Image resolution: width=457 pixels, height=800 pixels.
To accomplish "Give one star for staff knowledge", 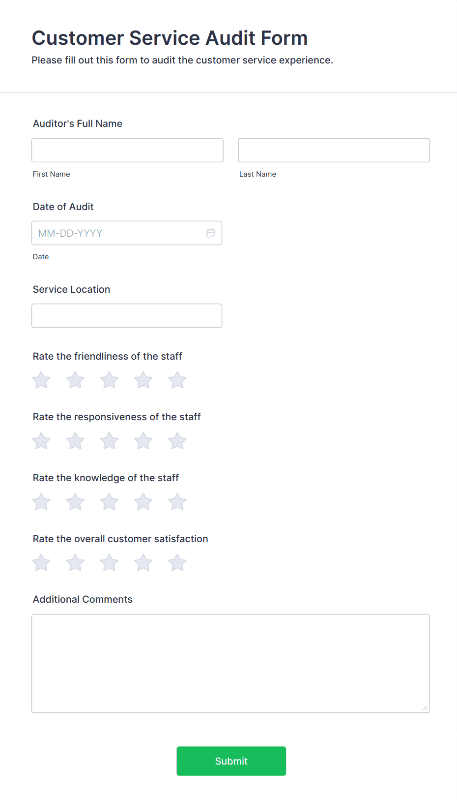I will tap(41, 501).
